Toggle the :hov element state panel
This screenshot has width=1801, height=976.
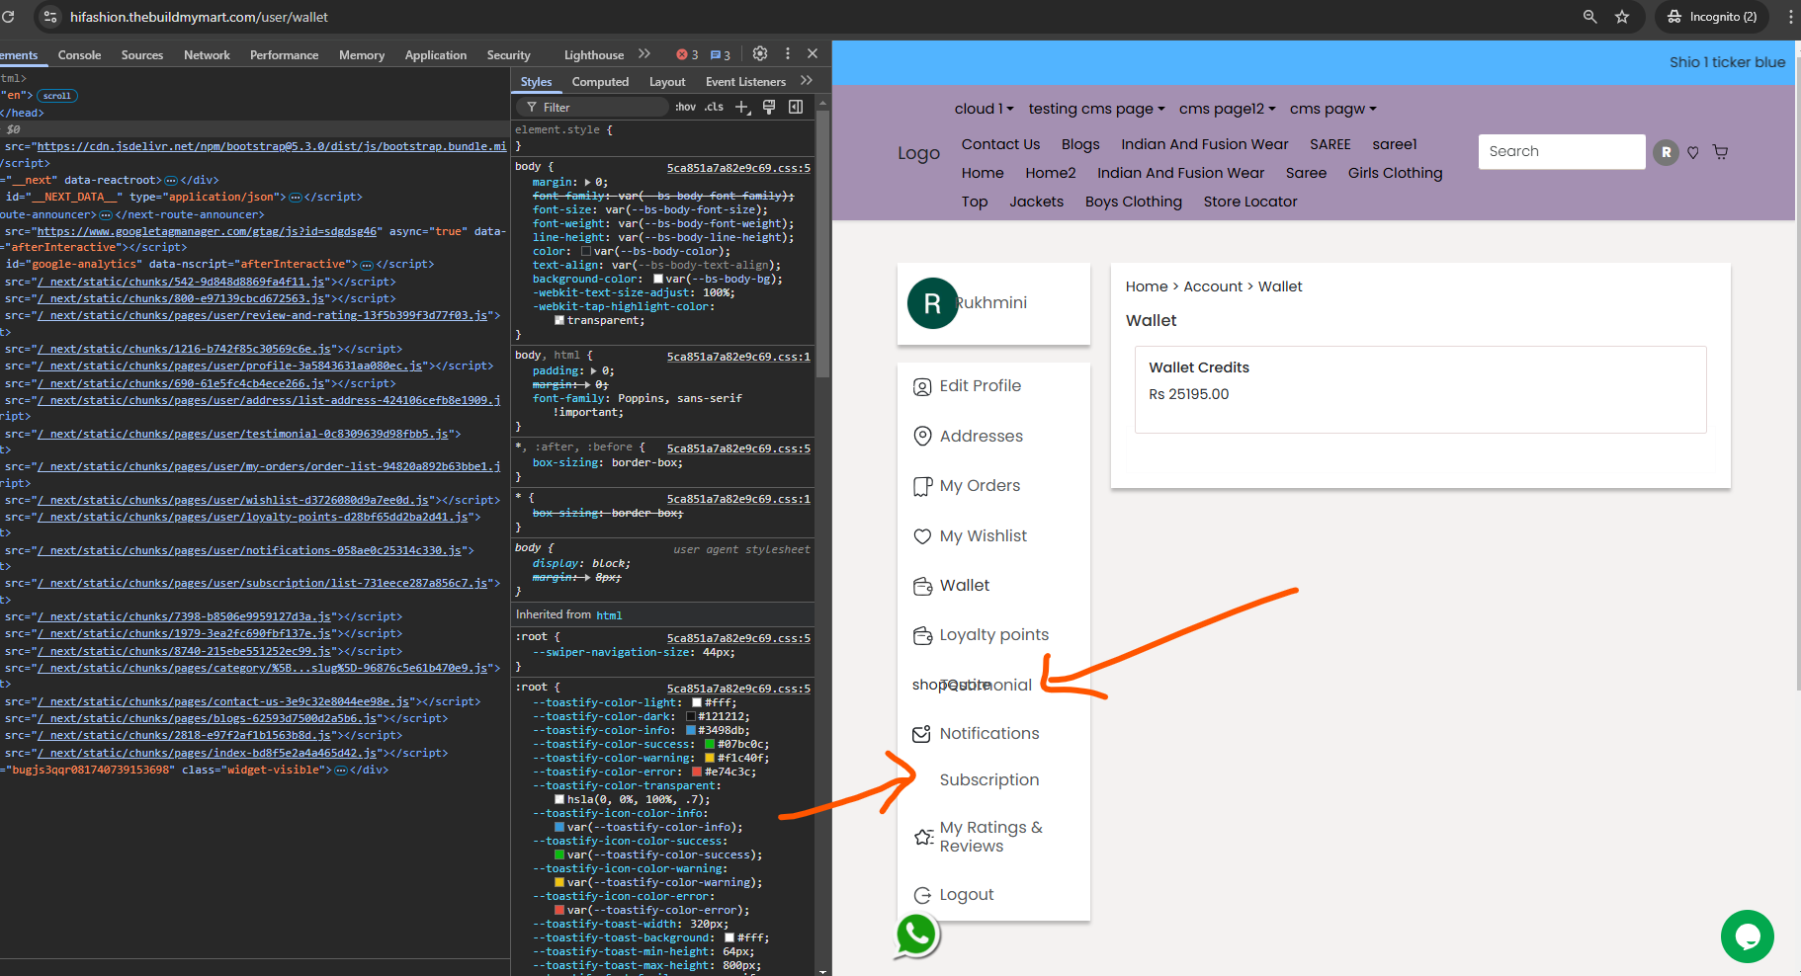685,107
